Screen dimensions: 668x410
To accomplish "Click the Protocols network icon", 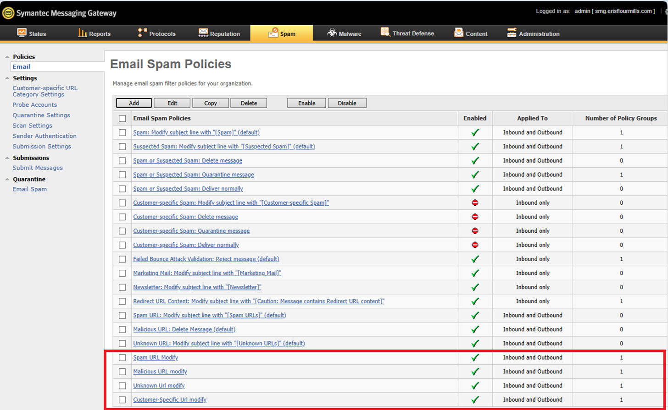I will pos(142,33).
